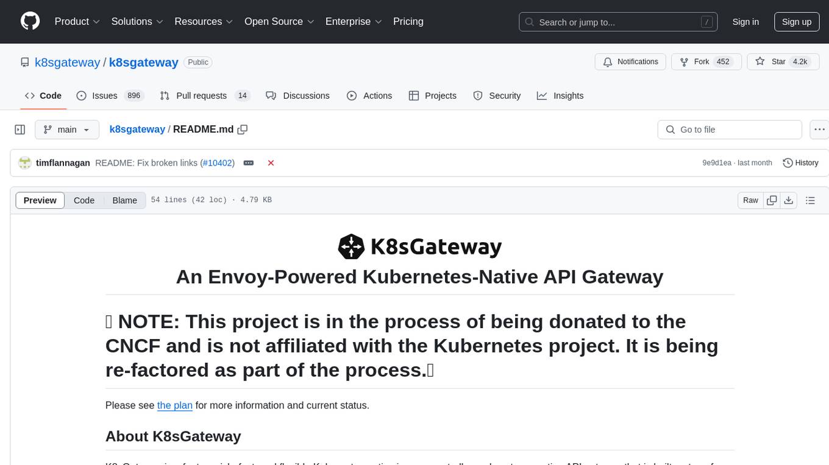Switch to the Pull requests tab
The image size is (829, 465).
(205, 96)
